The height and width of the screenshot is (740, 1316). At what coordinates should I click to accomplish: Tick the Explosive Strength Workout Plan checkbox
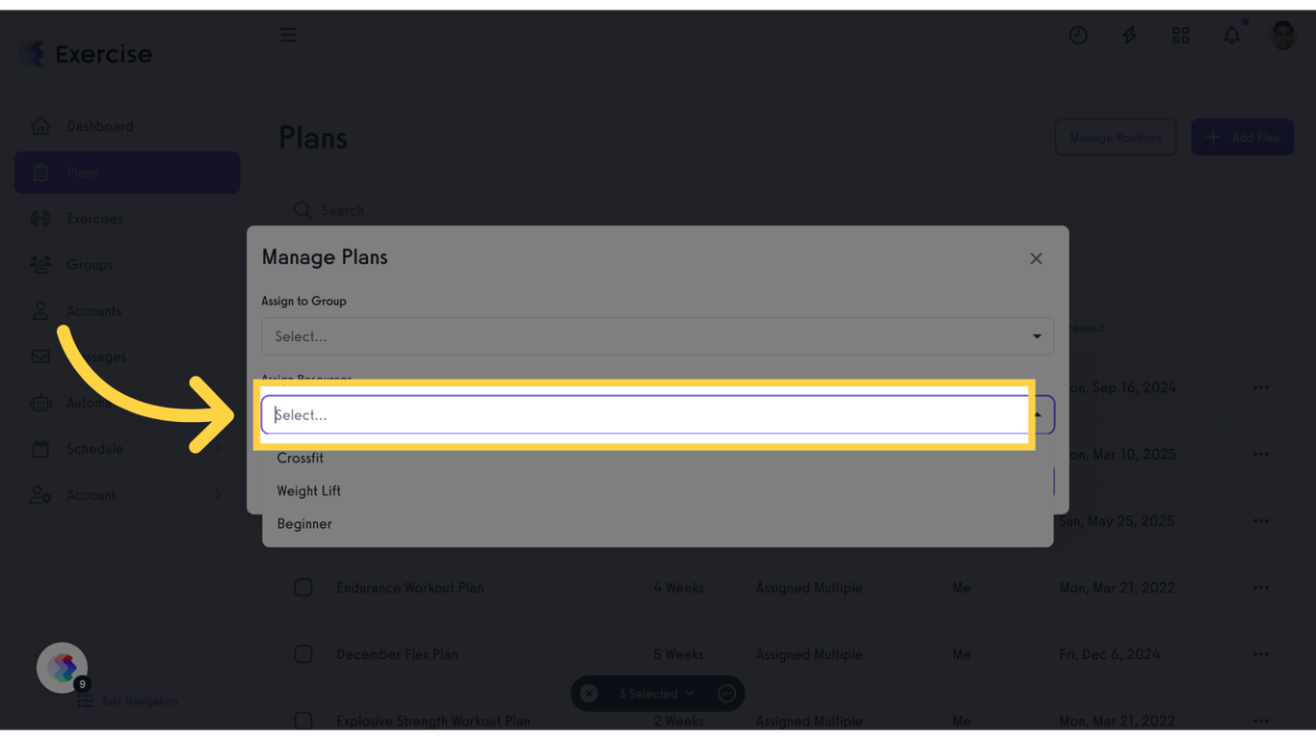click(303, 721)
